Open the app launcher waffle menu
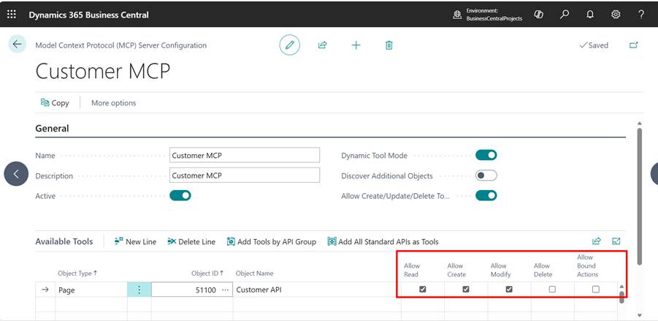 click(12, 15)
